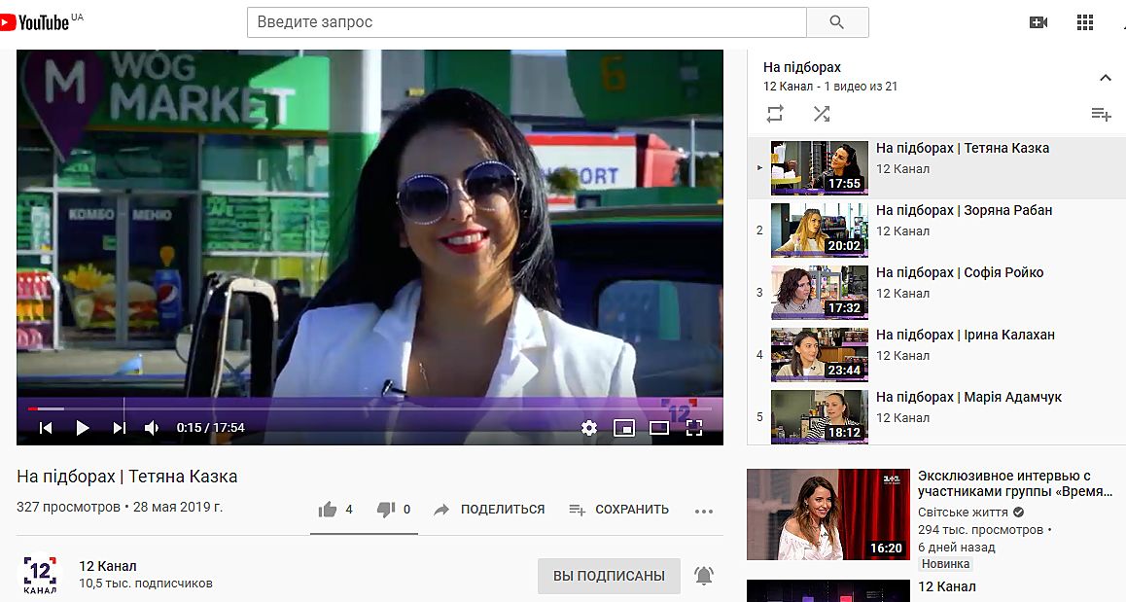
Task: Open more actions three-dot menu
Action: (704, 511)
